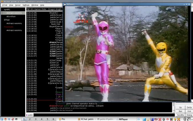The width and height of the screenshot is (193, 121).
Task: Click the XChat tray icon beside clock
Action: (x=179, y=119)
